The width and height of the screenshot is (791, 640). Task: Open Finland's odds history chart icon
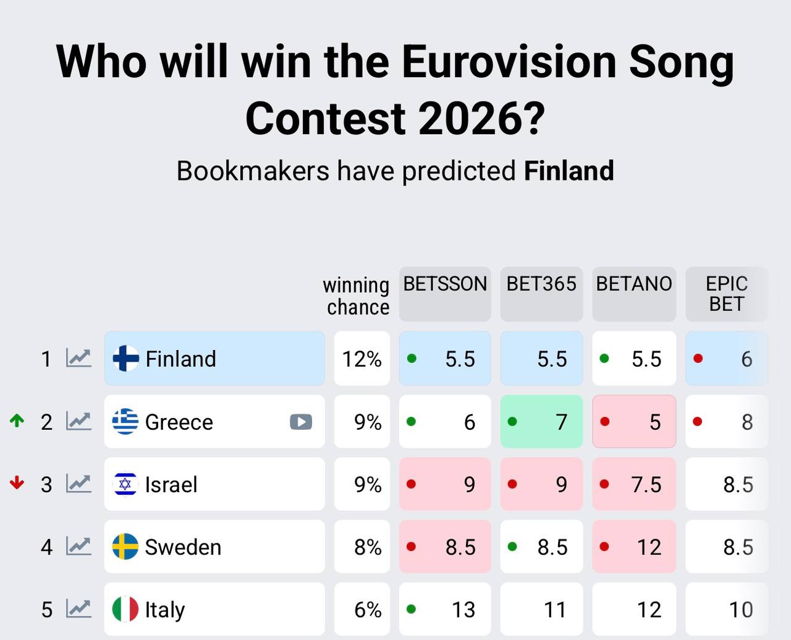[78, 358]
